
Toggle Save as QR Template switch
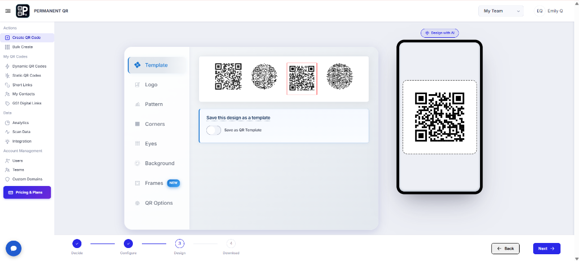pos(214,130)
